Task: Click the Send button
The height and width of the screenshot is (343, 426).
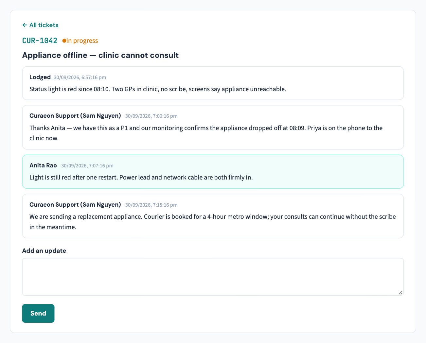Action: [38, 313]
